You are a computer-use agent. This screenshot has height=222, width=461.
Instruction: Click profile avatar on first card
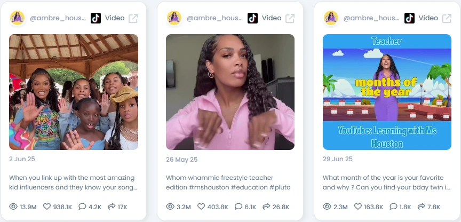[18, 18]
